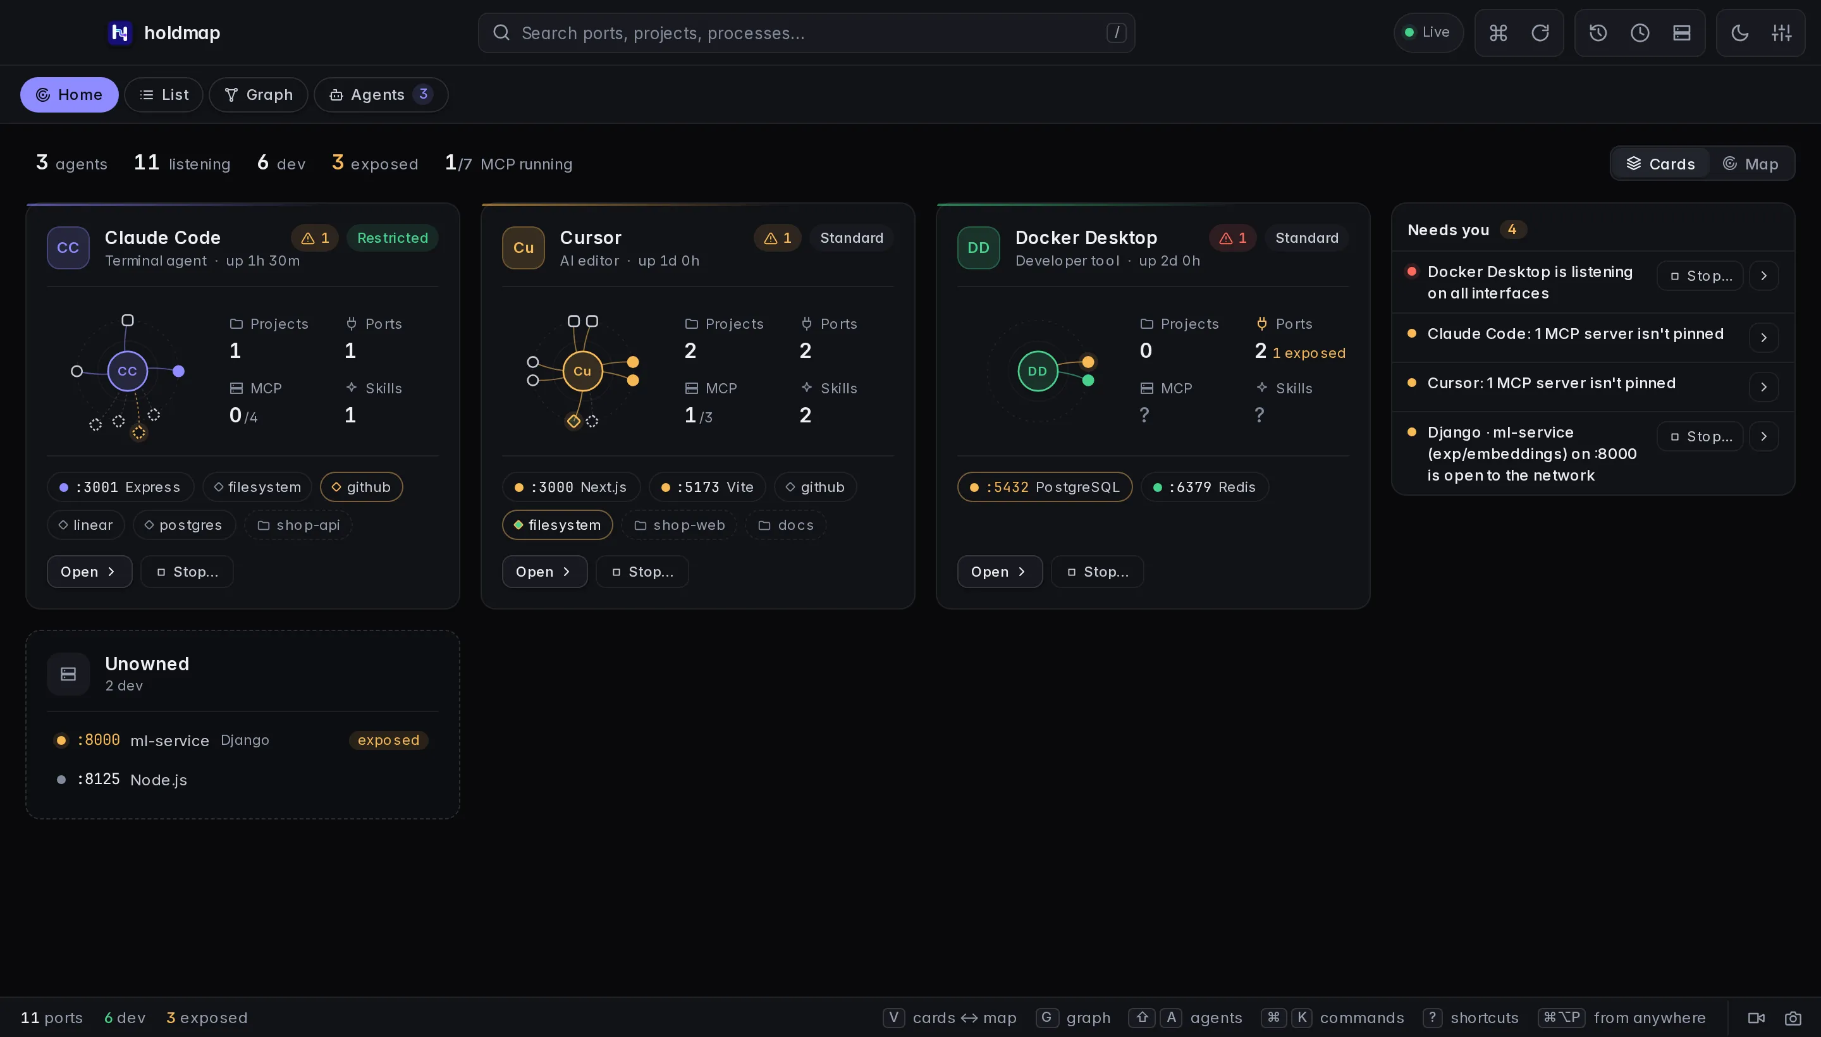
Task: Click the Unowned server icon
Action: (x=68, y=674)
